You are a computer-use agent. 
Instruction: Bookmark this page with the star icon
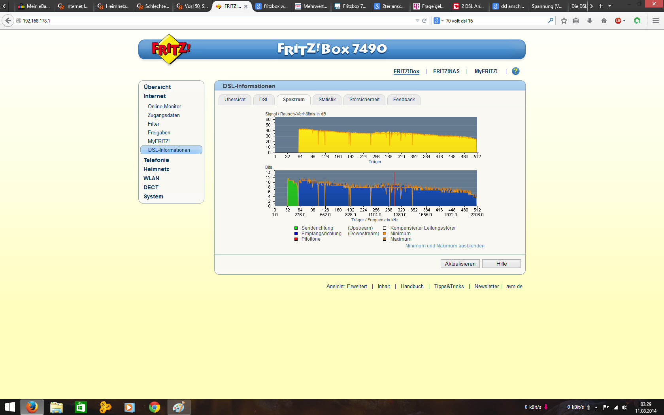564,21
